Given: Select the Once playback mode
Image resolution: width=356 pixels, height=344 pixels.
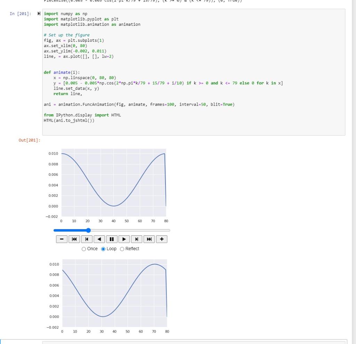Looking at the screenshot, I should pos(84,249).
